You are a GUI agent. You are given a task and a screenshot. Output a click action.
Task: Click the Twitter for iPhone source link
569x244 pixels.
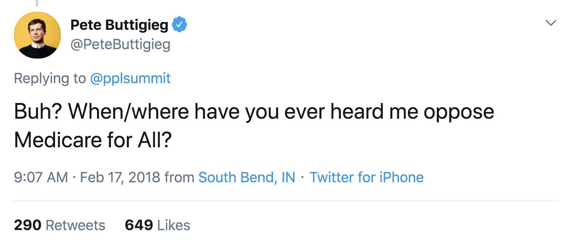(367, 178)
